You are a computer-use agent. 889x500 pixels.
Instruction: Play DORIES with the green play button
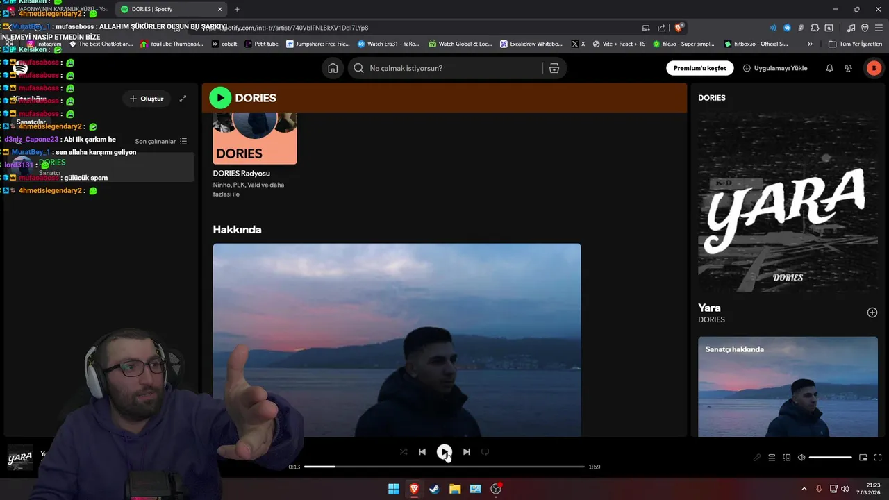(x=220, y=98)
